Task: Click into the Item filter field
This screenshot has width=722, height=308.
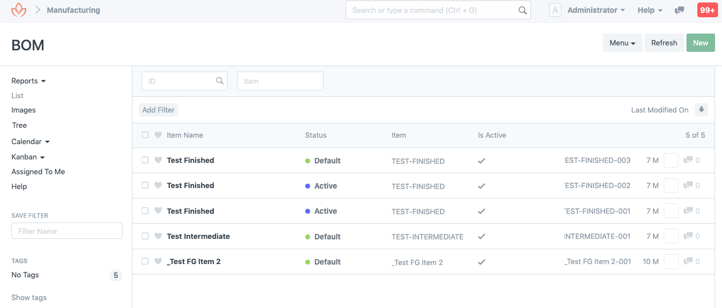Action: pos(280,81)
